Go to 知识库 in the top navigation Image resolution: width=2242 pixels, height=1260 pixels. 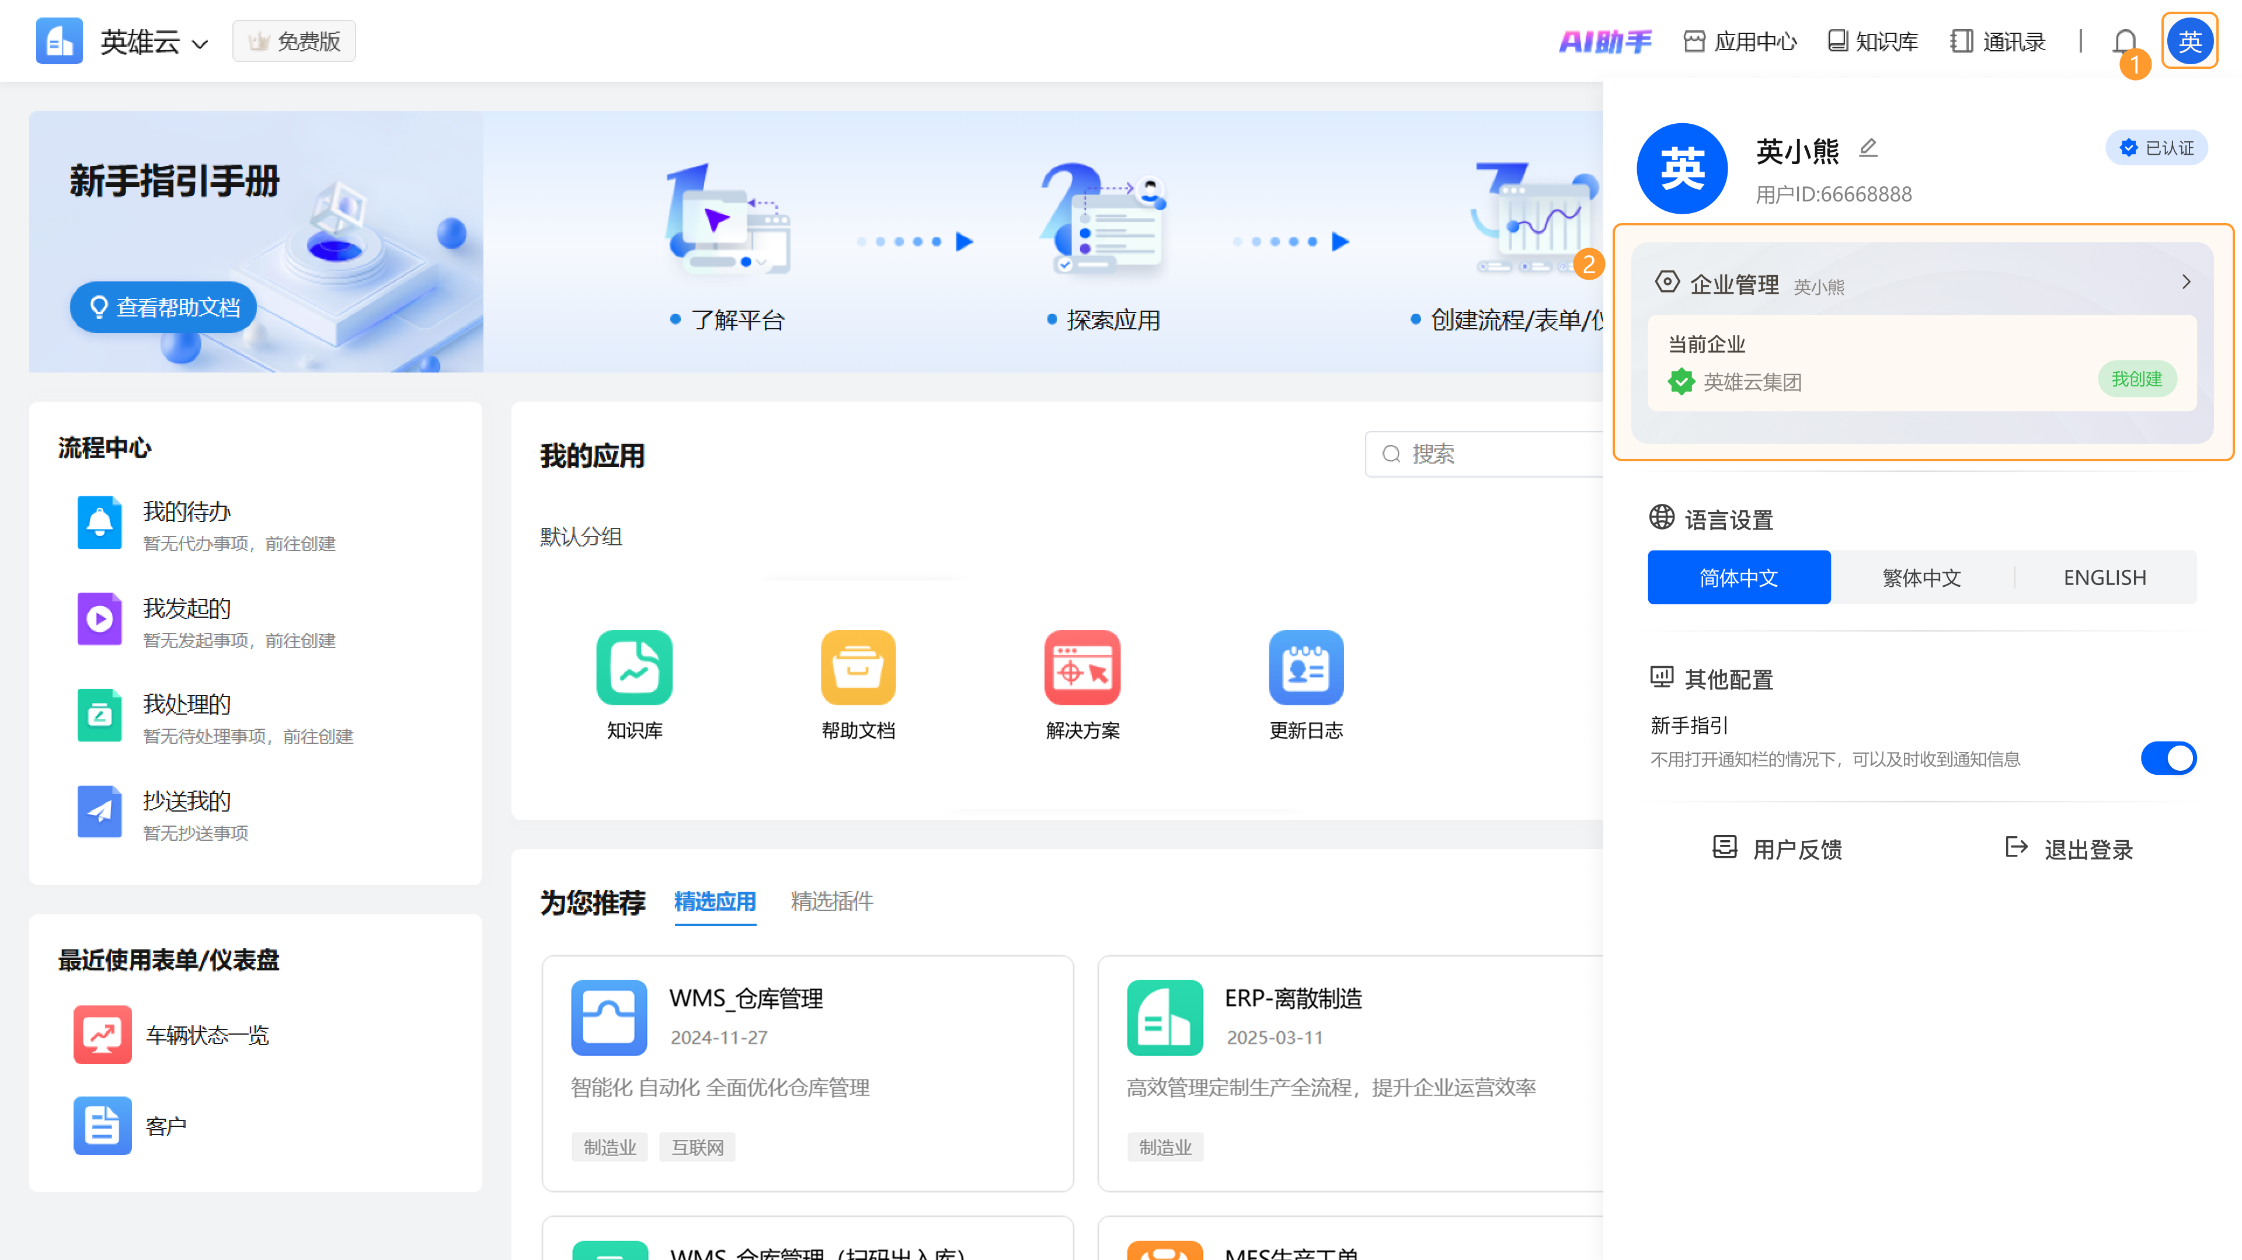(x=1873, y=41)
